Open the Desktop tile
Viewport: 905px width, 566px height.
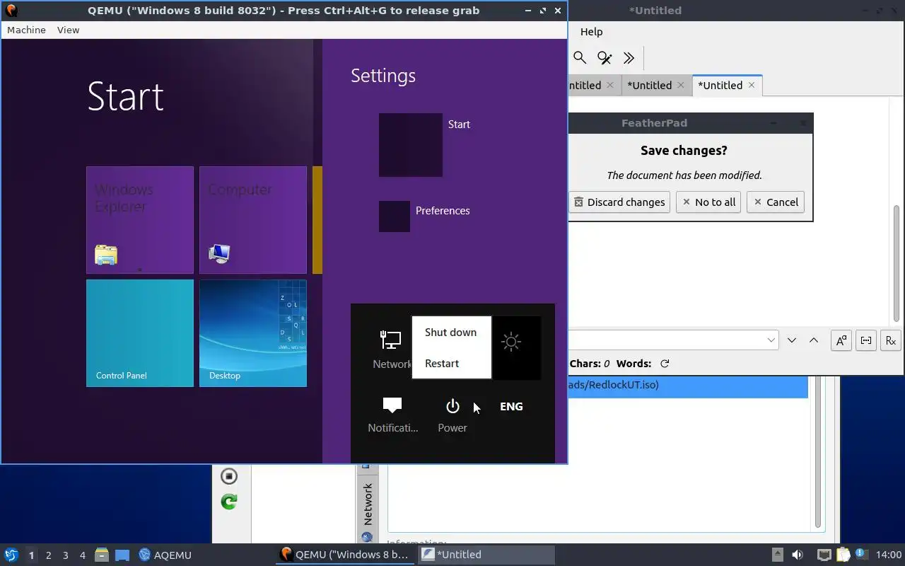click(x=253, y=333)
